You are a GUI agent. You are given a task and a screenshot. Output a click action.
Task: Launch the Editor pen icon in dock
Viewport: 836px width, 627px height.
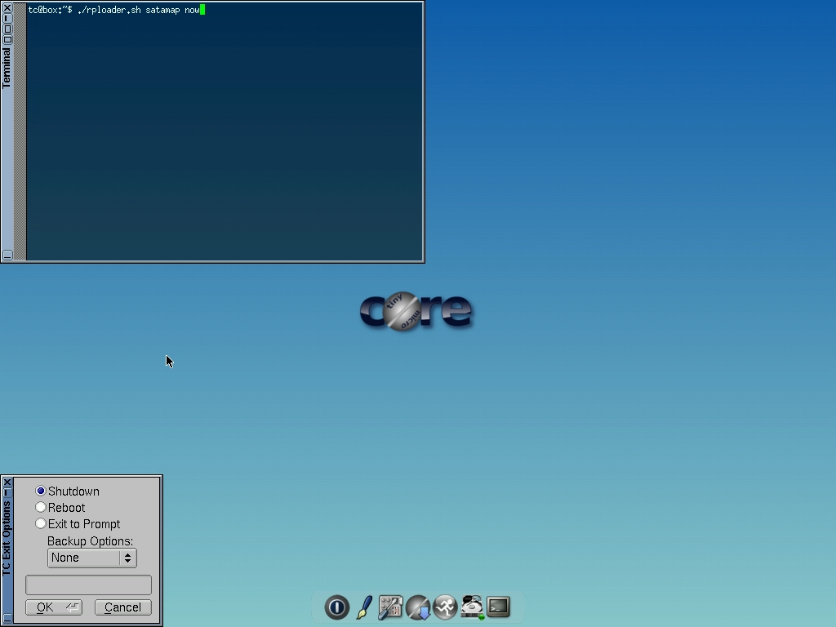(364, 607)
